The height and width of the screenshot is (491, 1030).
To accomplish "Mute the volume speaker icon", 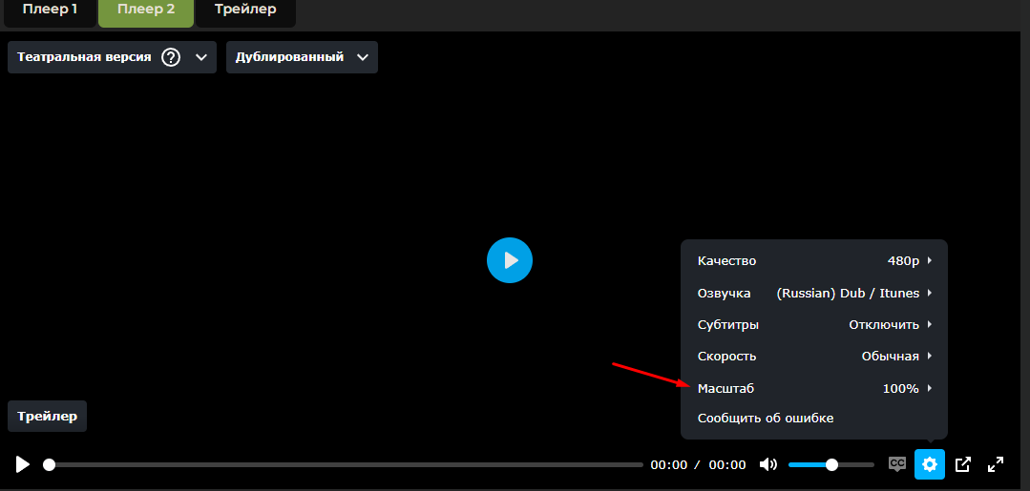I will (767, 464).
